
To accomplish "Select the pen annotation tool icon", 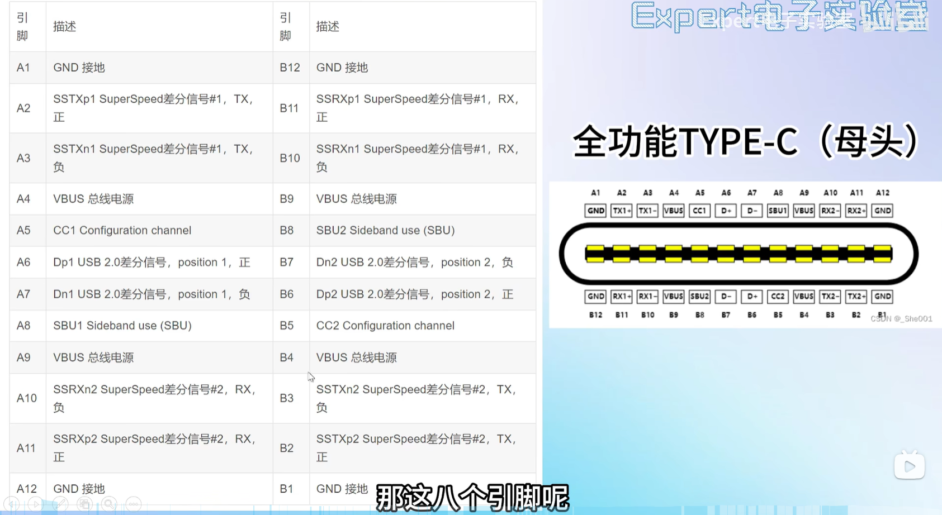I will pyautogui.click(x=60, y=504).
